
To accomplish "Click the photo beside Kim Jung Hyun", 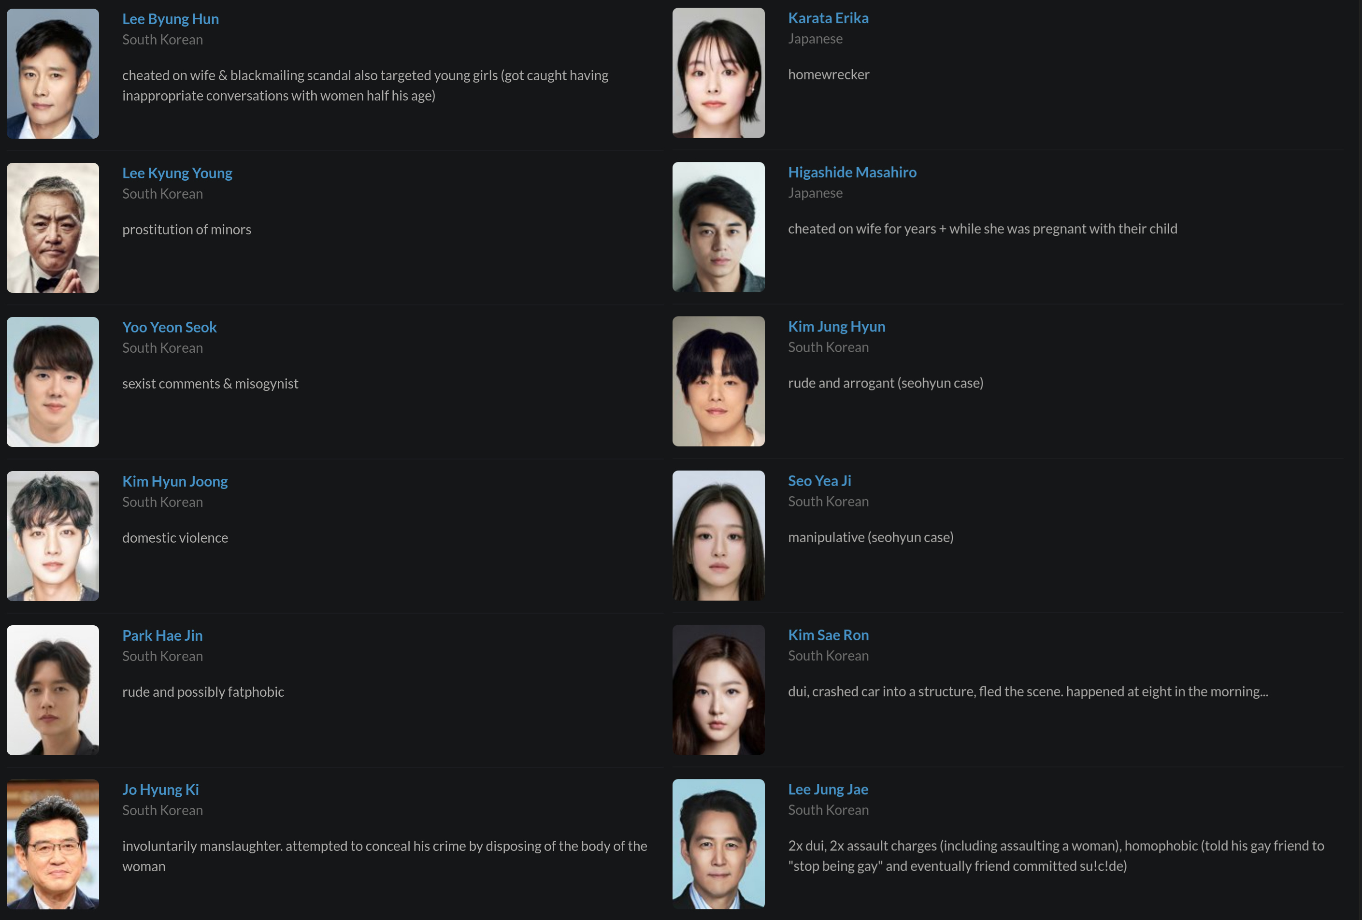I will (x=718, y=381).
